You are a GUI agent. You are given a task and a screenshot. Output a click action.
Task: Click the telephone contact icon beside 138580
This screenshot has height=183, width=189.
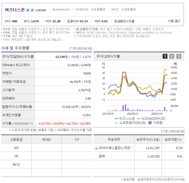tap(32, 10)
